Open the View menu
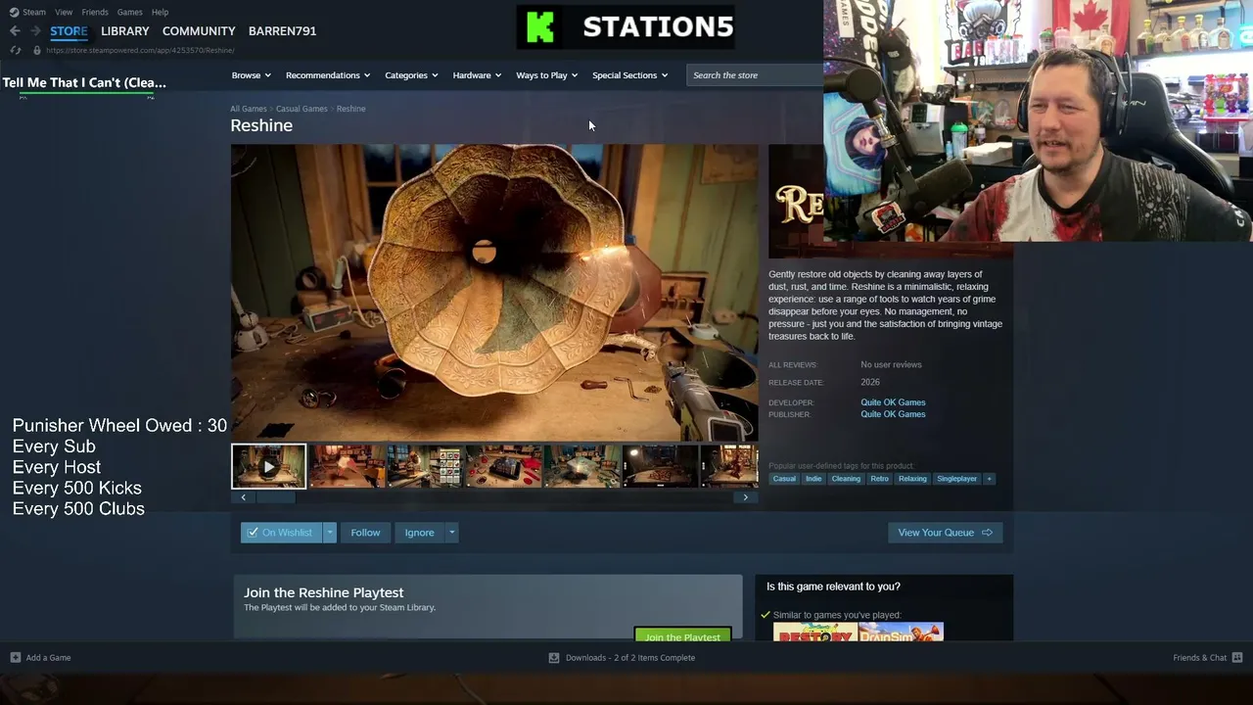1253x705 pixels. [64, 12]
